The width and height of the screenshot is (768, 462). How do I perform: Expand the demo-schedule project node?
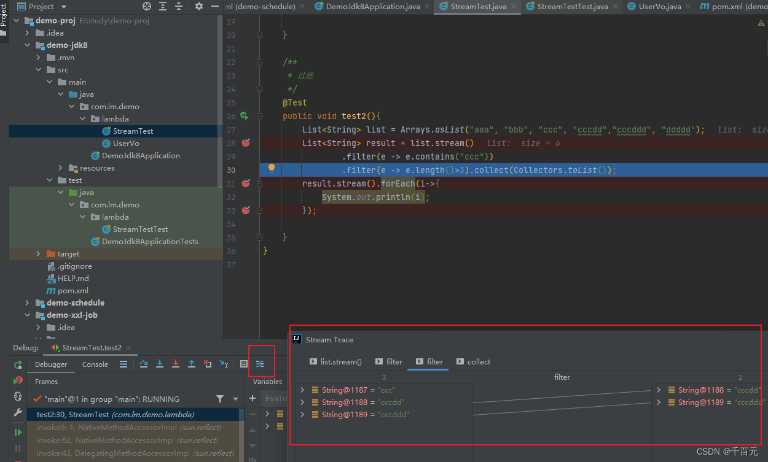tap(26, 302)
